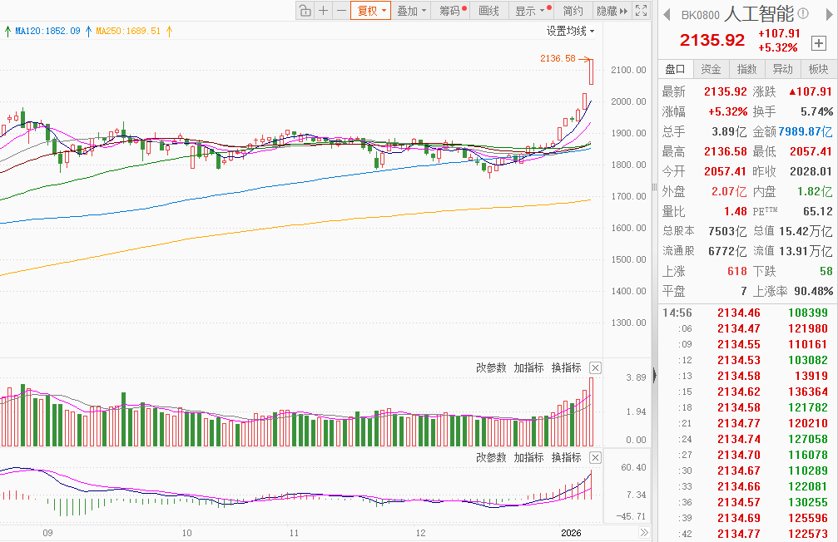This screenshot has height=542, width=838.
Task: Click info icon next to 人工智能
Action: [x=803, y=14]
